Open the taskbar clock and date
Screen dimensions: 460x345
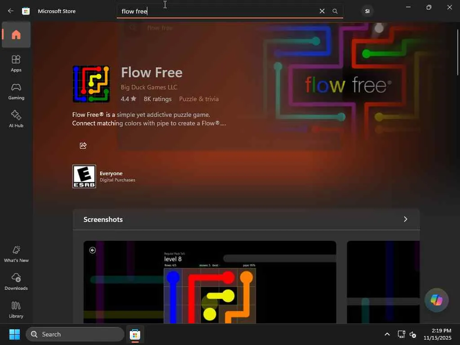(438, 334)
